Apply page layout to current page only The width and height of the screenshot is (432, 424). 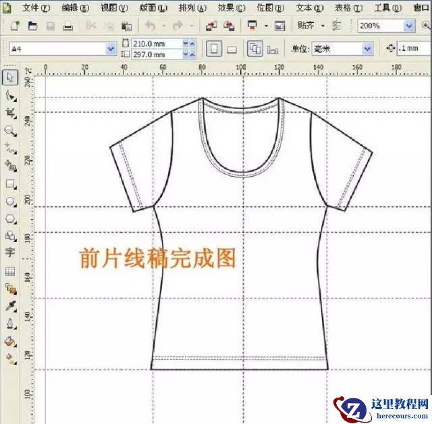coord(273,49)
